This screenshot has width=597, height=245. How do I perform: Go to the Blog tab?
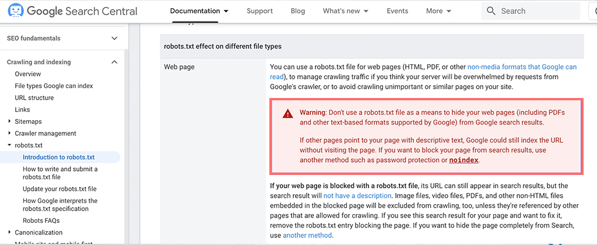[x=298, y=11]
